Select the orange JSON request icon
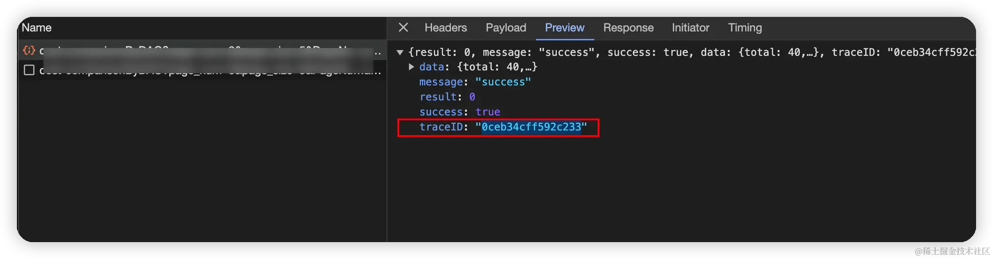 click(x=29, y=50)
